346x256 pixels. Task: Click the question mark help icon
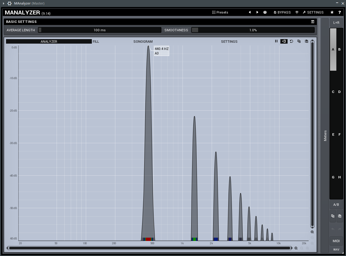click(x=339, y=12)
